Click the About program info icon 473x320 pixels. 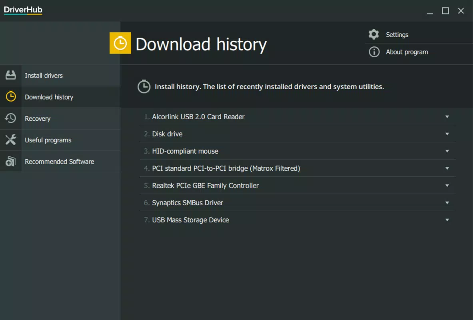click(x=374, y=52)
